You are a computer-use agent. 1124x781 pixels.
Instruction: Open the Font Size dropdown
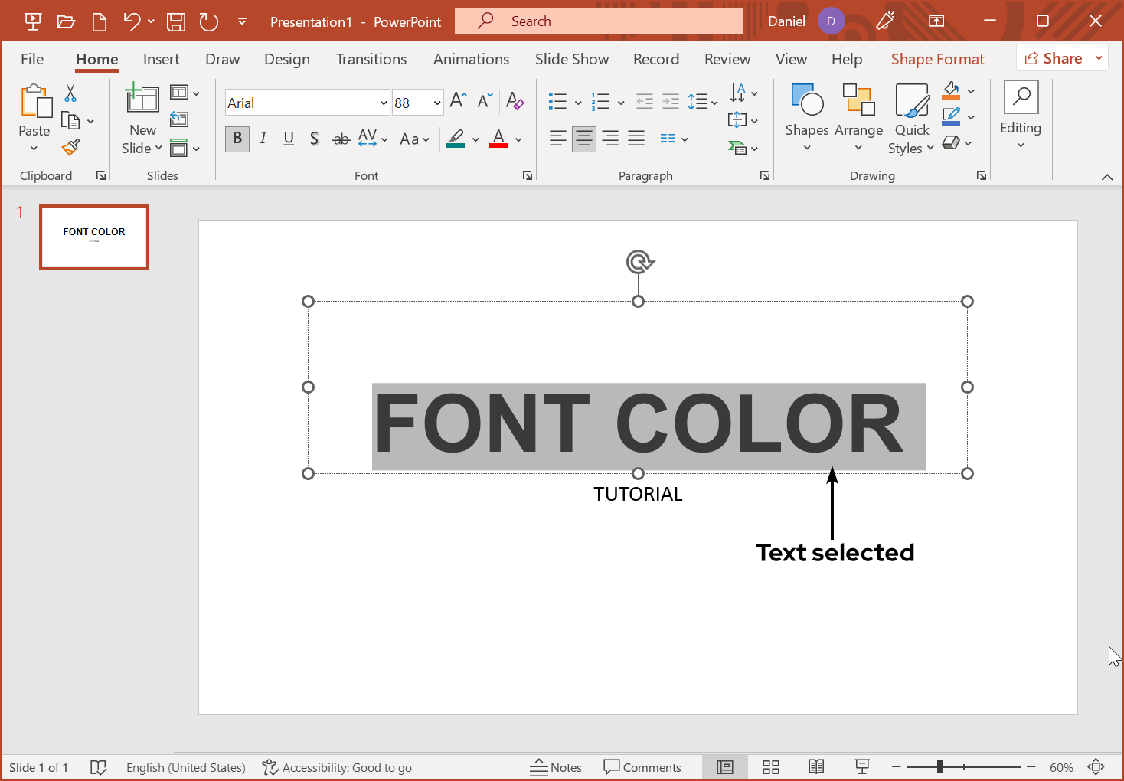(x=436, y=102)
